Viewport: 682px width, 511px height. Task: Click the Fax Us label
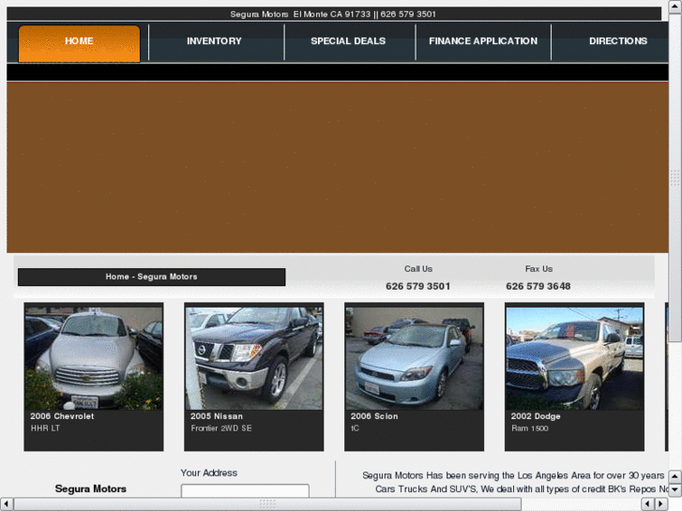point(538,269)
